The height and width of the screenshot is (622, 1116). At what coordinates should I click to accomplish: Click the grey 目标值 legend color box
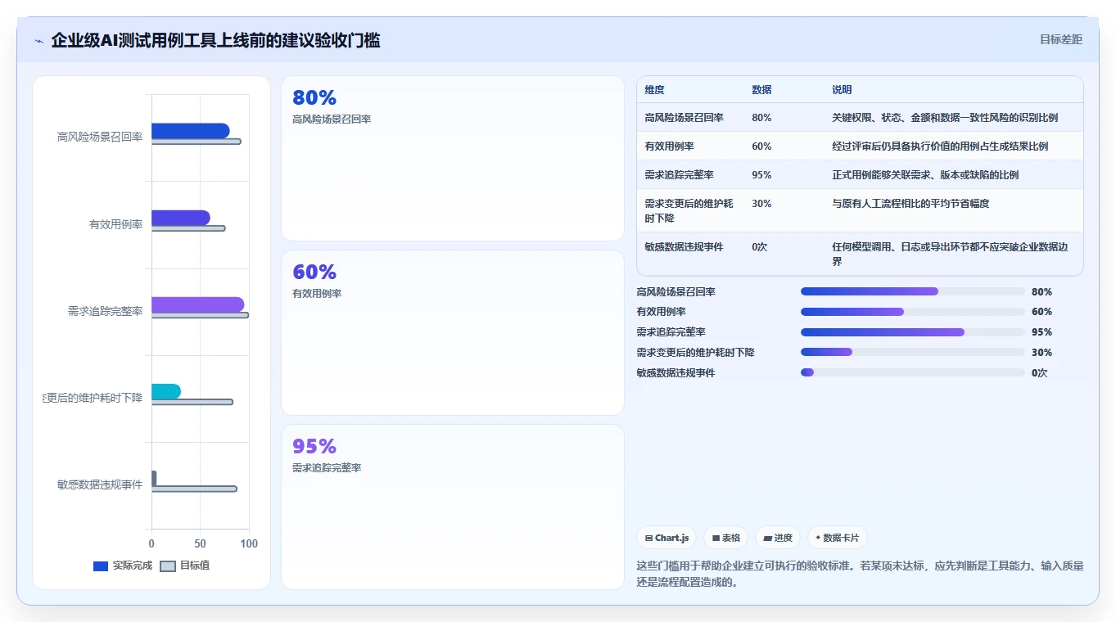(167, 566)
